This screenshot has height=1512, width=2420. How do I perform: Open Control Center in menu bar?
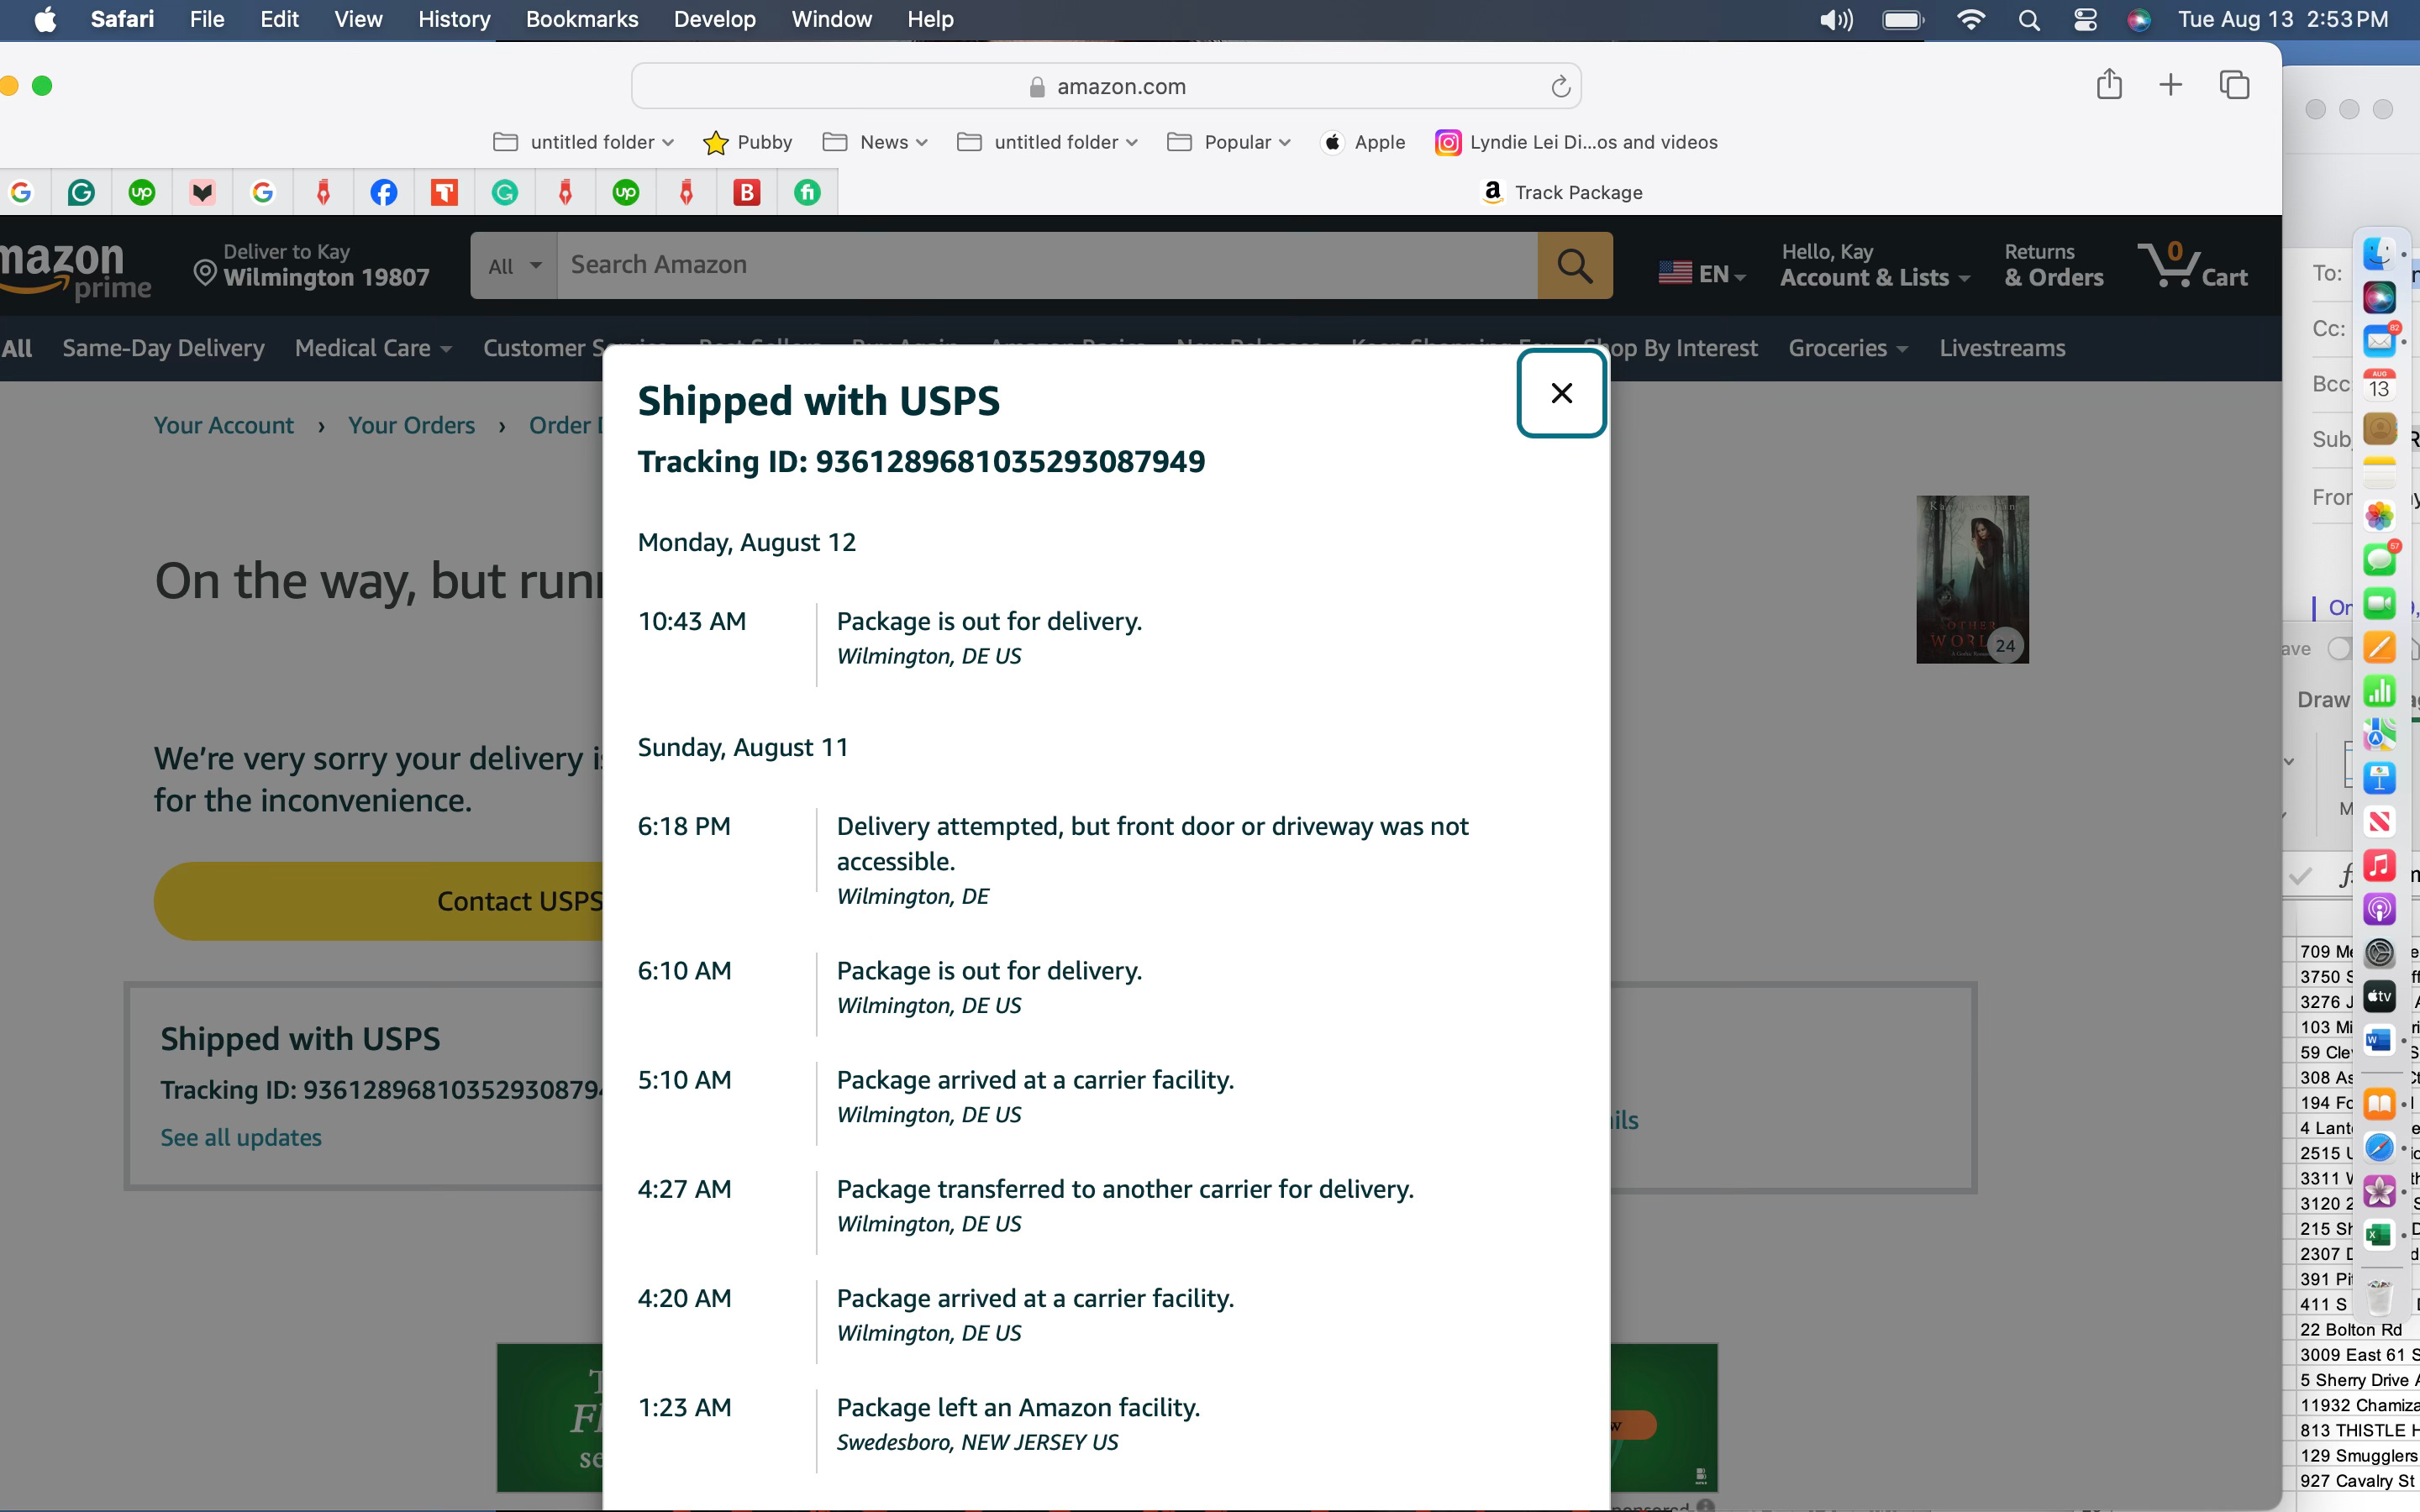click(x=2085, y=20)
